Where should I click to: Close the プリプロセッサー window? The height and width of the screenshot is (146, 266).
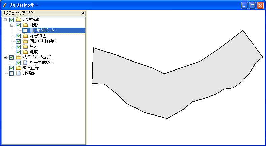[x=260, y=6]
